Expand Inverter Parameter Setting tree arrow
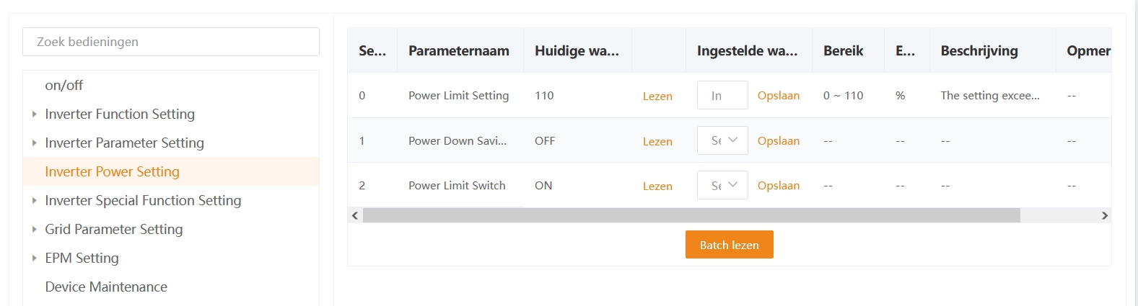Screen dimensions: 1138x306 [x=34, y=143]
